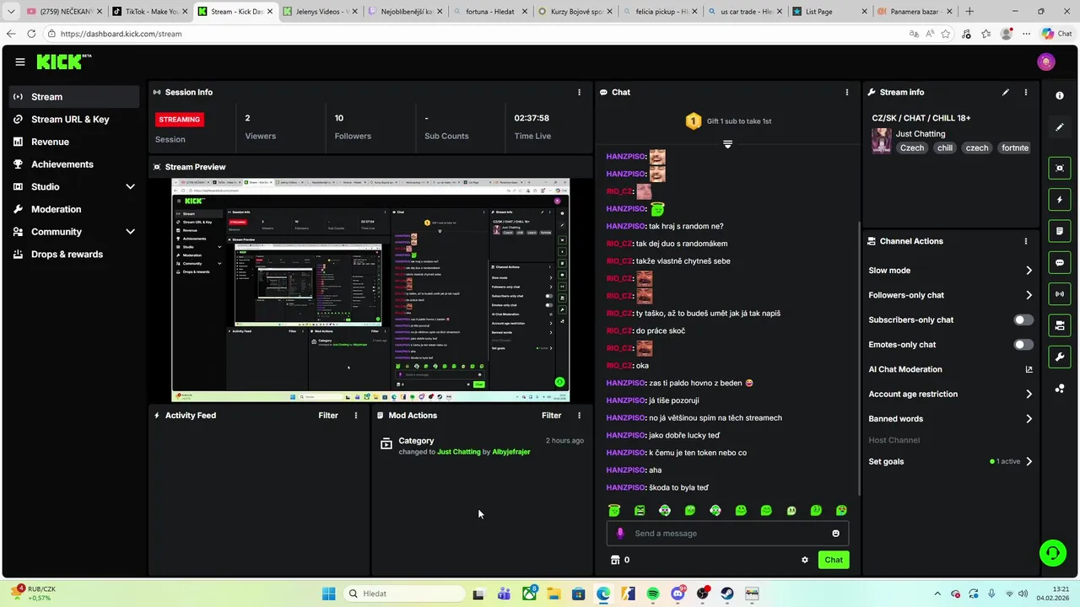The width and height of the screenshot is (1080, 607).
Task: Open Channel Actions three-dot options
Action: [x=1026, y=241]
